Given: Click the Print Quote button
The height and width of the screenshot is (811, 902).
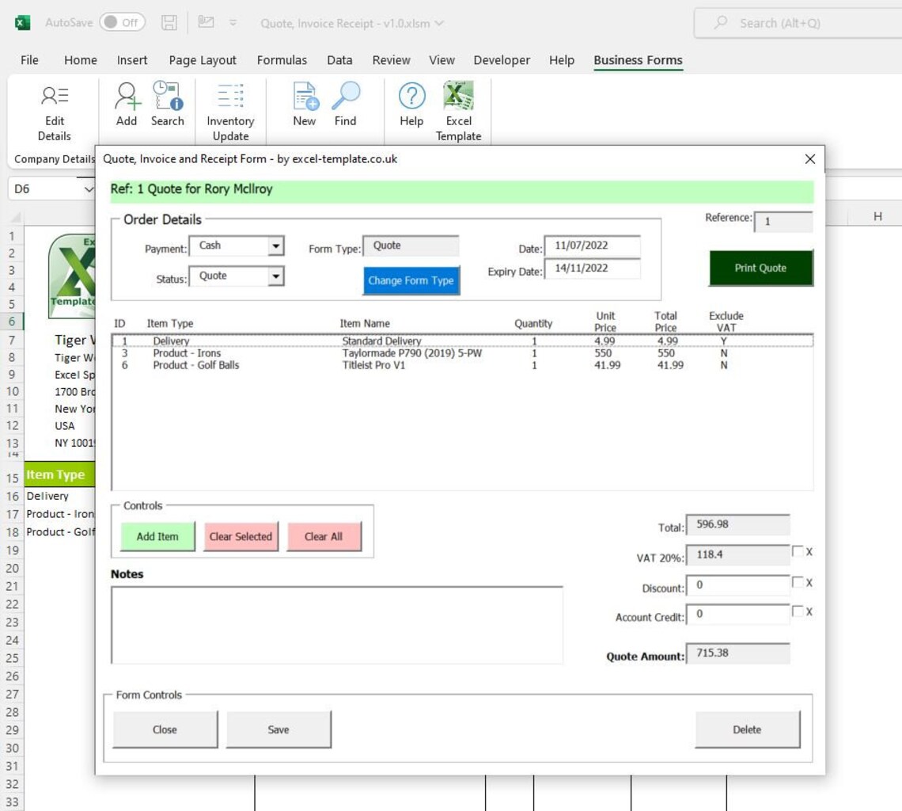Looking at the screenshot, I should tap(760, 268).
